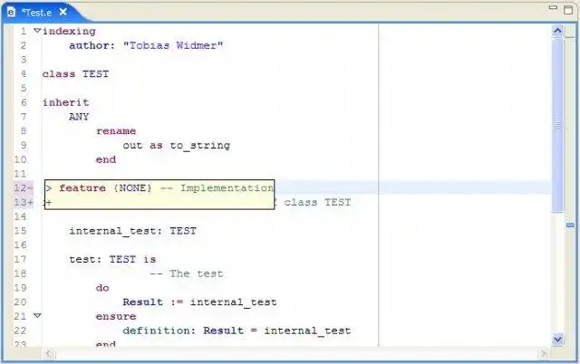
Task: Click "test: TEST is" on line 17
Action: [x=112, y=260]
